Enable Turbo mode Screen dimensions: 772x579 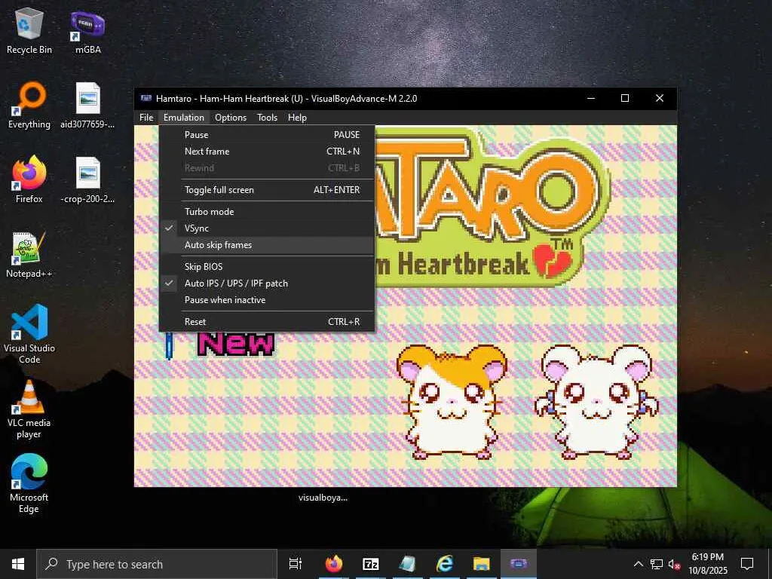coord(266,211)
